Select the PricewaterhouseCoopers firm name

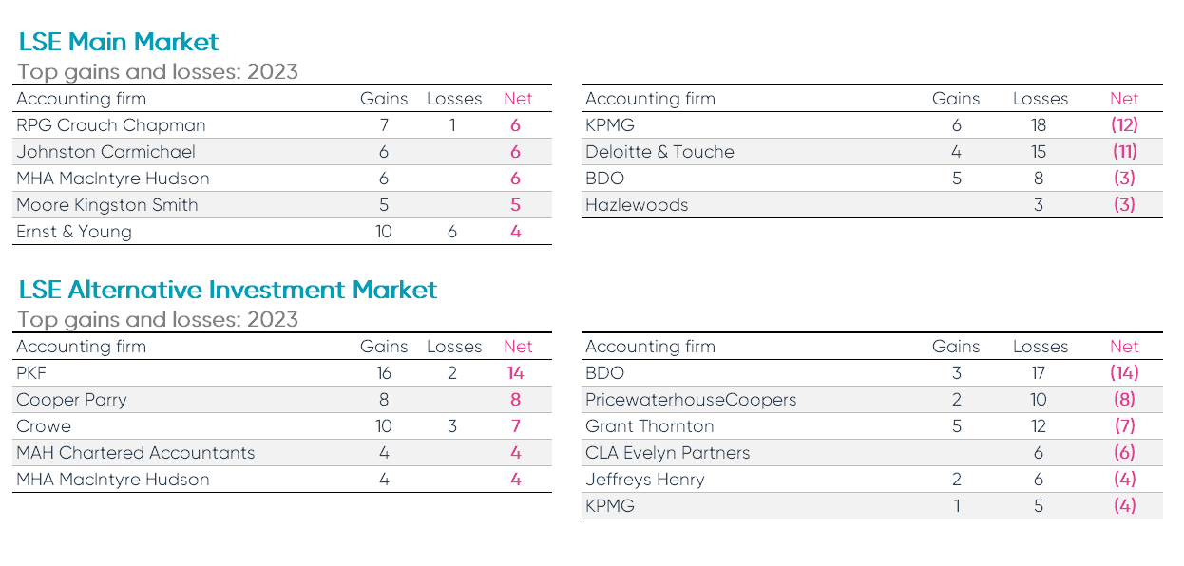coord(691,400)
